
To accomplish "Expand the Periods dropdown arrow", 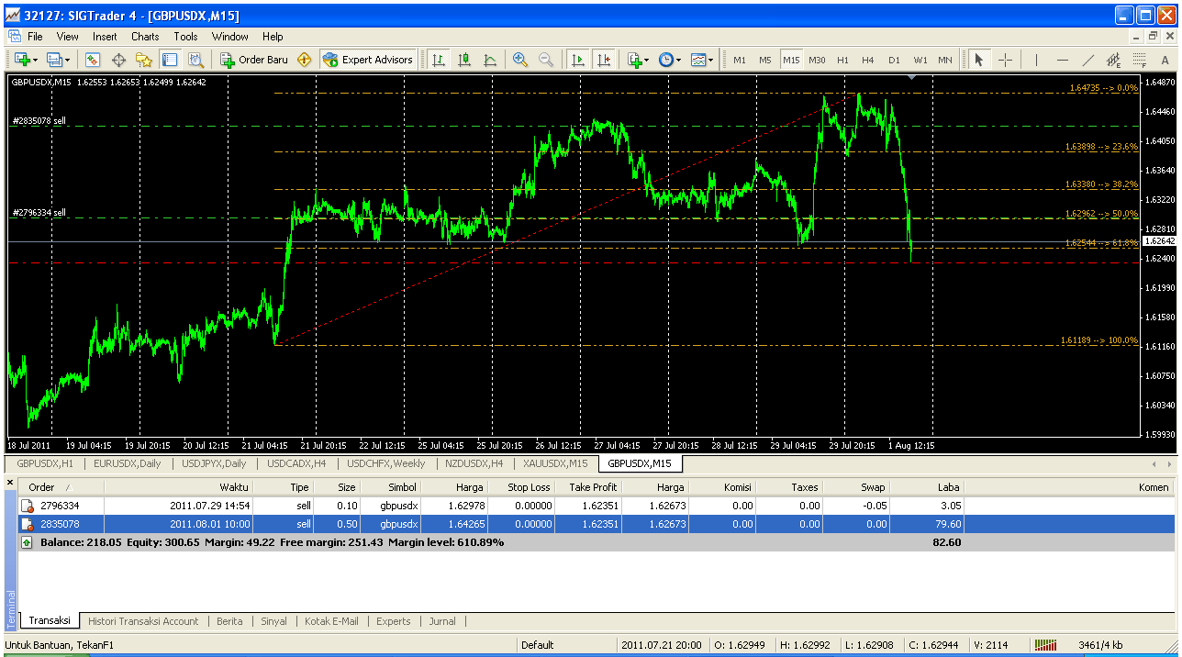I will pos(678,60).
